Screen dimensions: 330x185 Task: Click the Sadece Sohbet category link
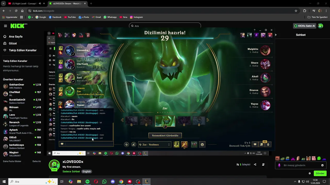pyautogui.click(x=71, y=171)
